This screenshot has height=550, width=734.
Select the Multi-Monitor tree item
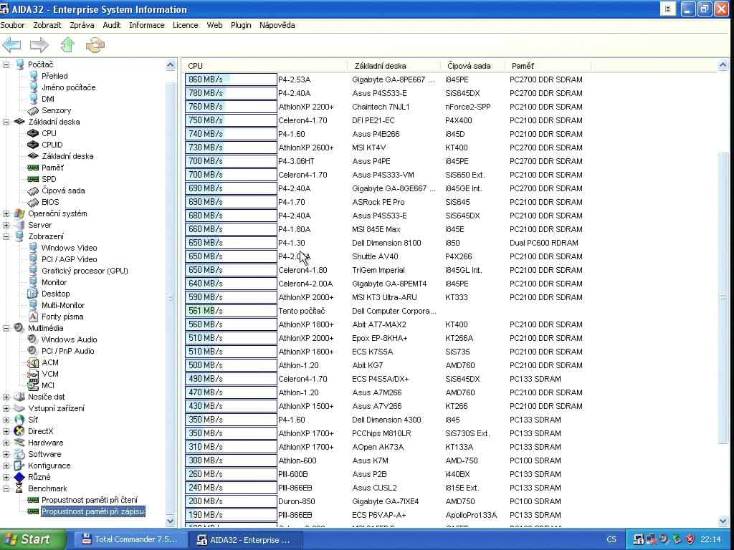pos(63,305)
